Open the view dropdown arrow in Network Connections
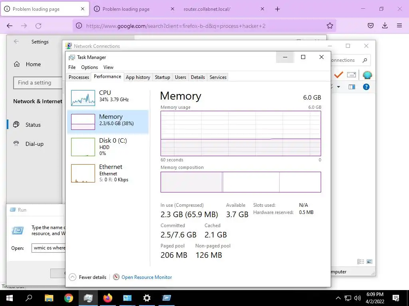 click(339, 87)
